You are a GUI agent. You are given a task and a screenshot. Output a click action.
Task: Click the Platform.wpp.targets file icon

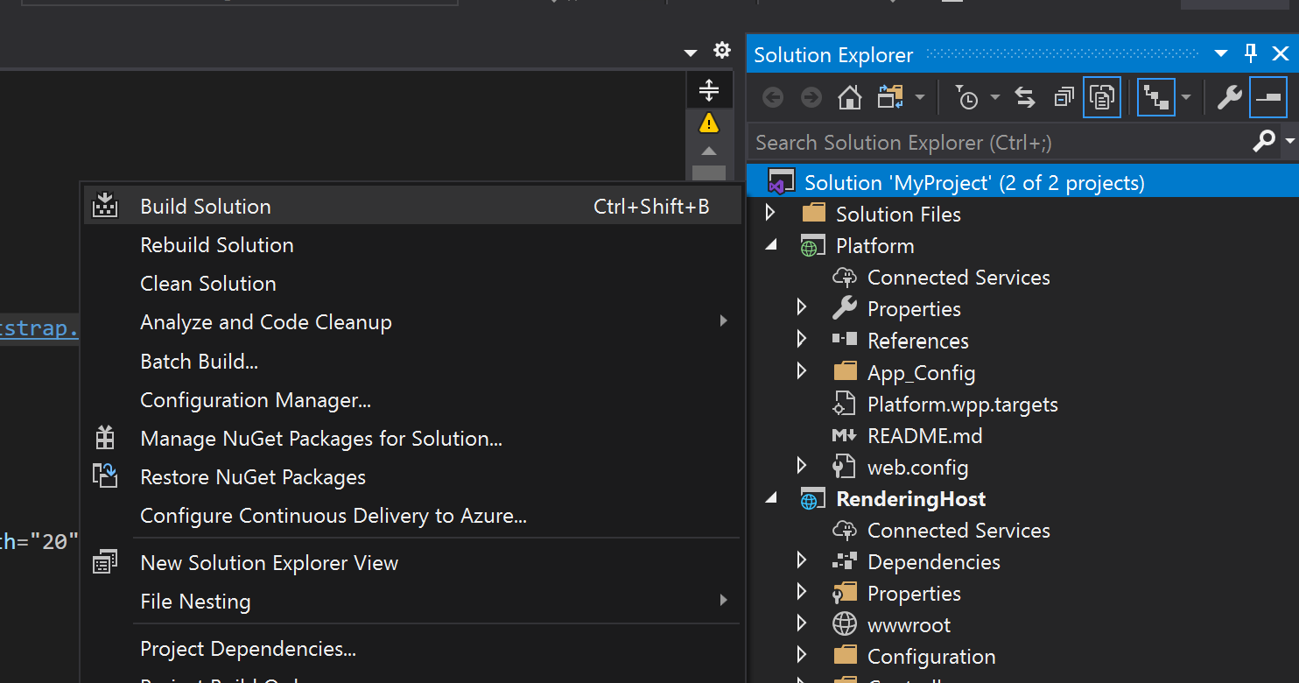coord(844,404)
